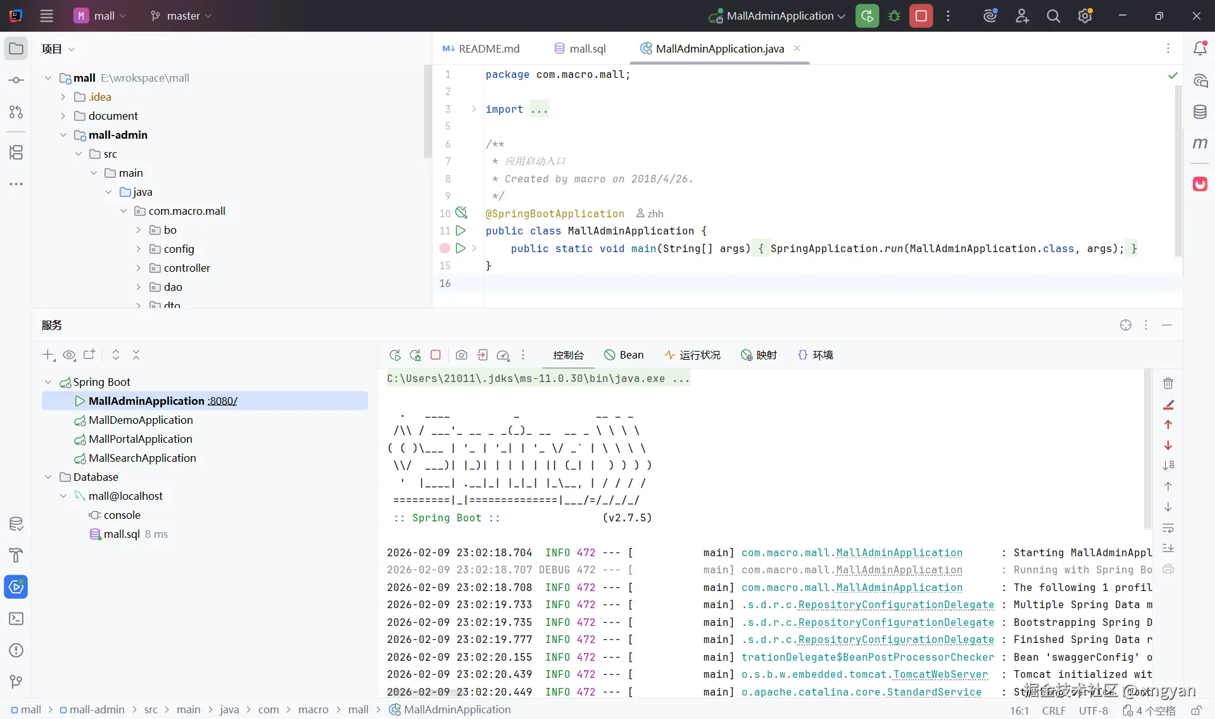The height and width of the screenshot is (719, 1215).
Task: Stop the service with the red square in the Services toolbar
Action: pyautogui.click(x=436, y=355)
